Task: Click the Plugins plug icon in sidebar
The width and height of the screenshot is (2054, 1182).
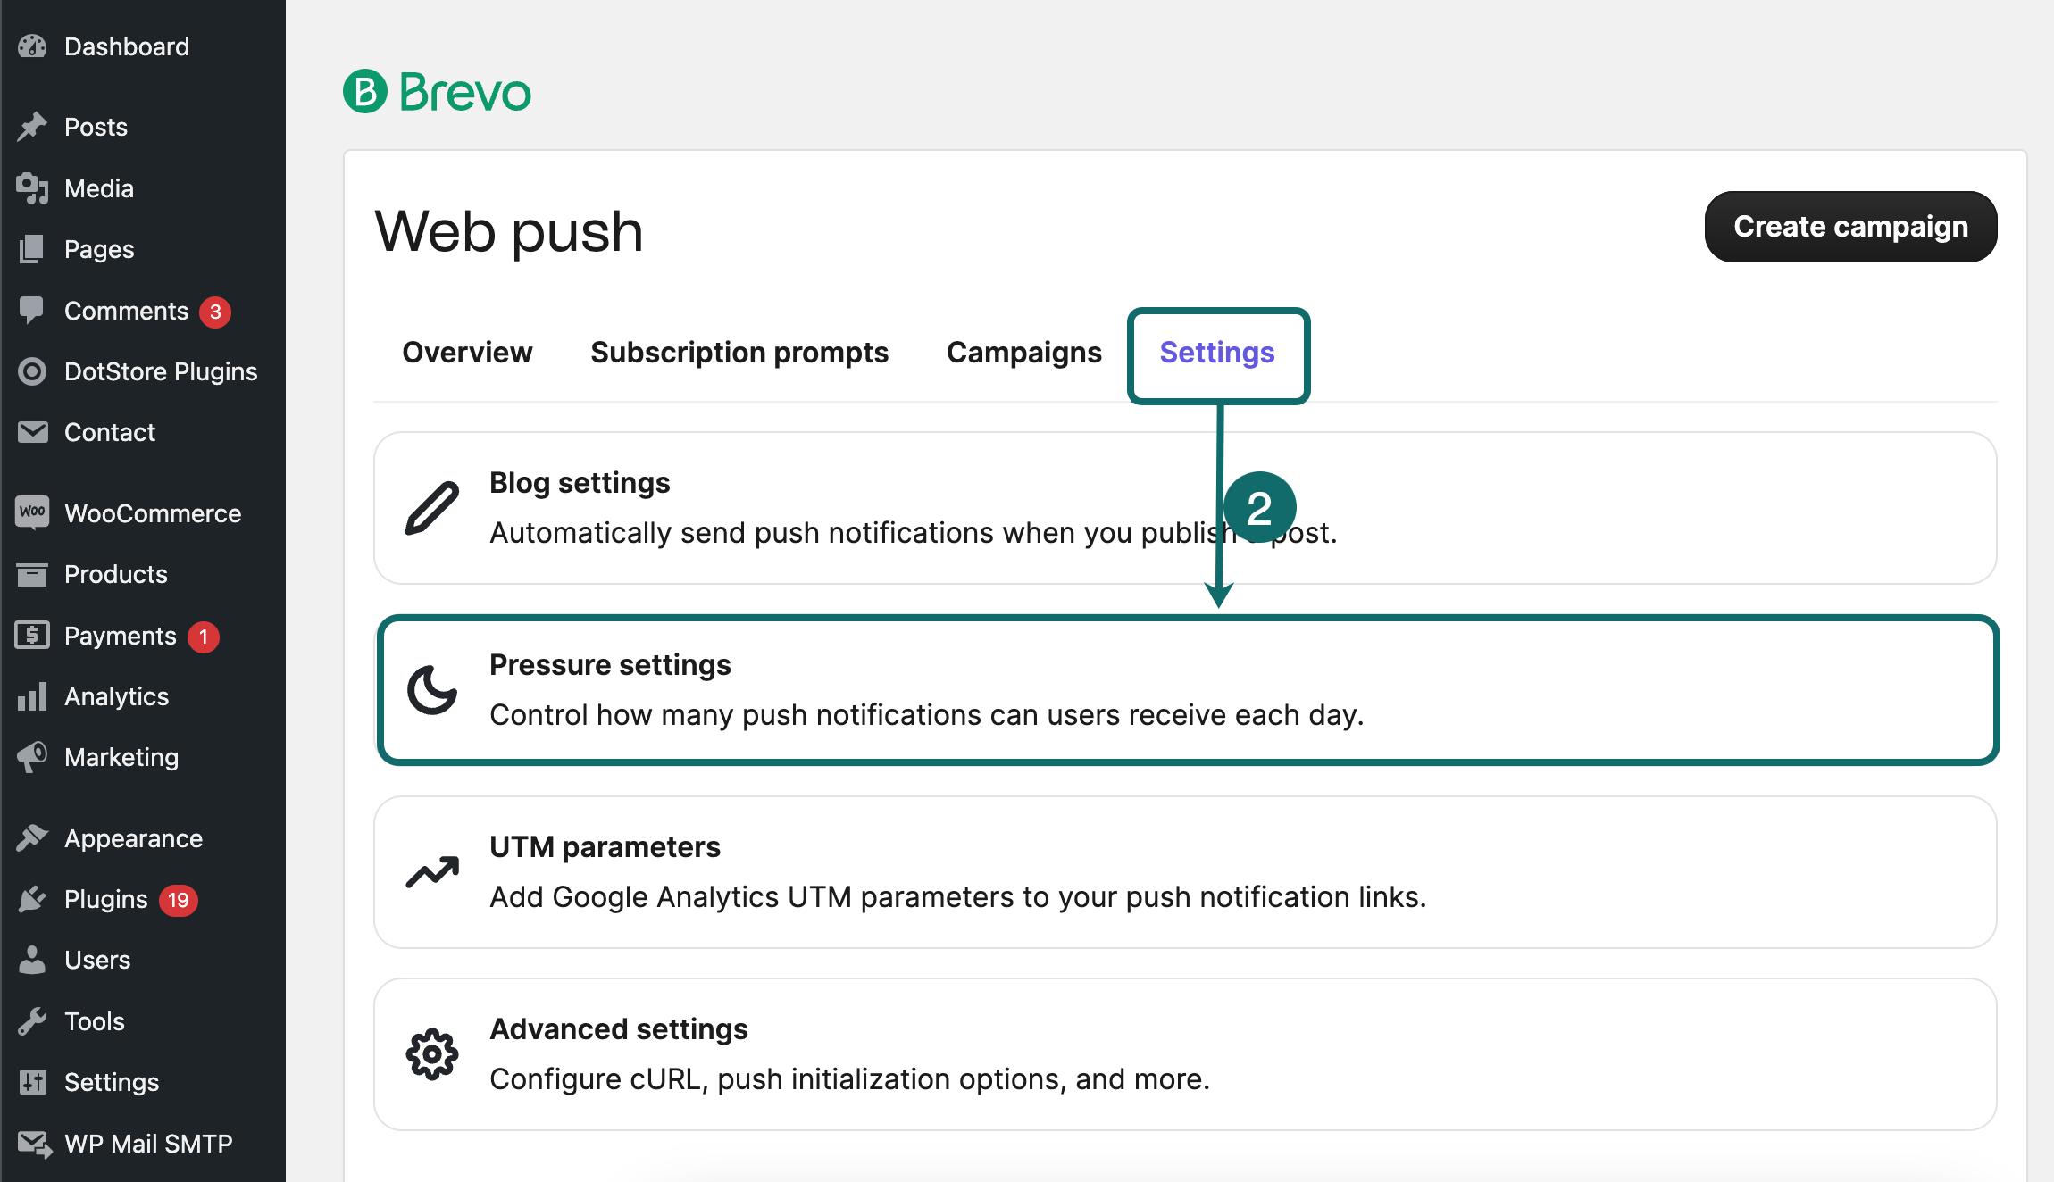Action: (32, 899)
